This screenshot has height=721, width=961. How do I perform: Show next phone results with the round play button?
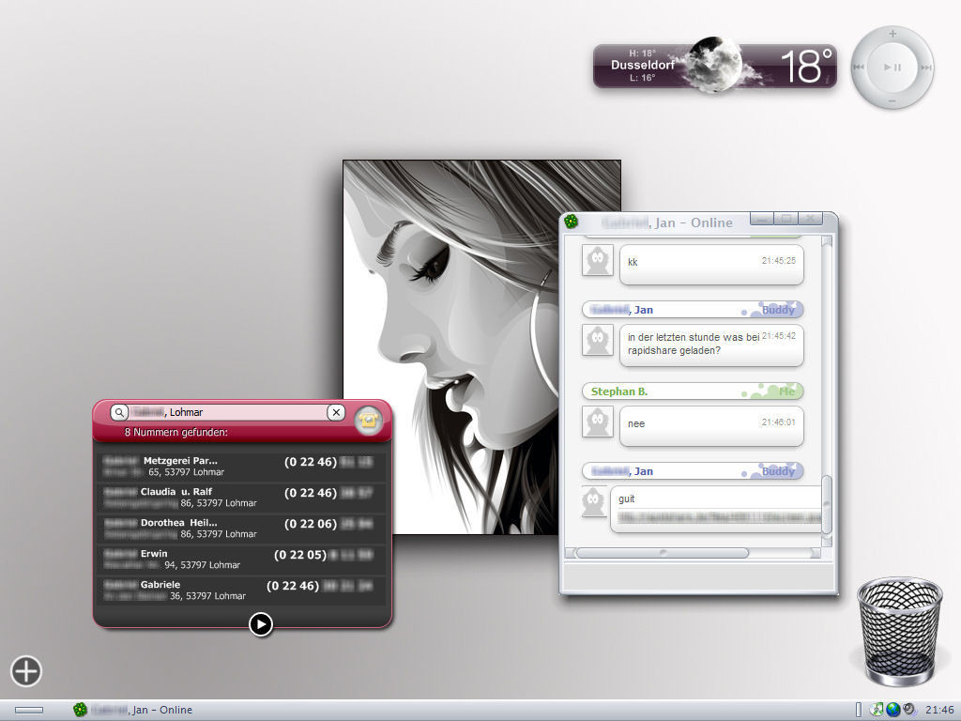[261, 624]
